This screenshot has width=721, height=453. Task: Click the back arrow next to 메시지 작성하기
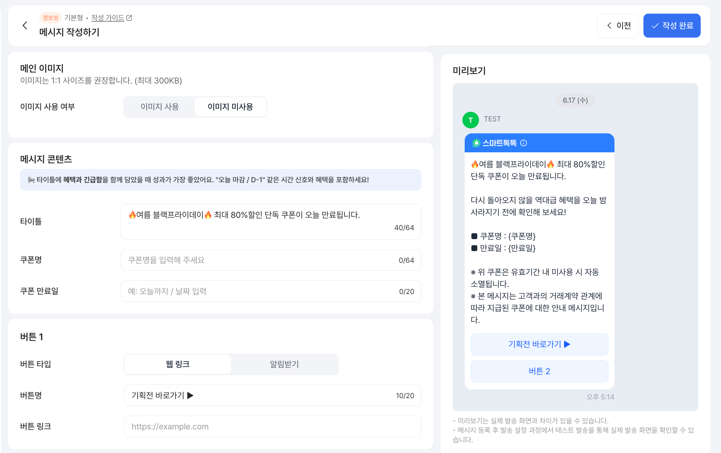(x=25, y=26)
